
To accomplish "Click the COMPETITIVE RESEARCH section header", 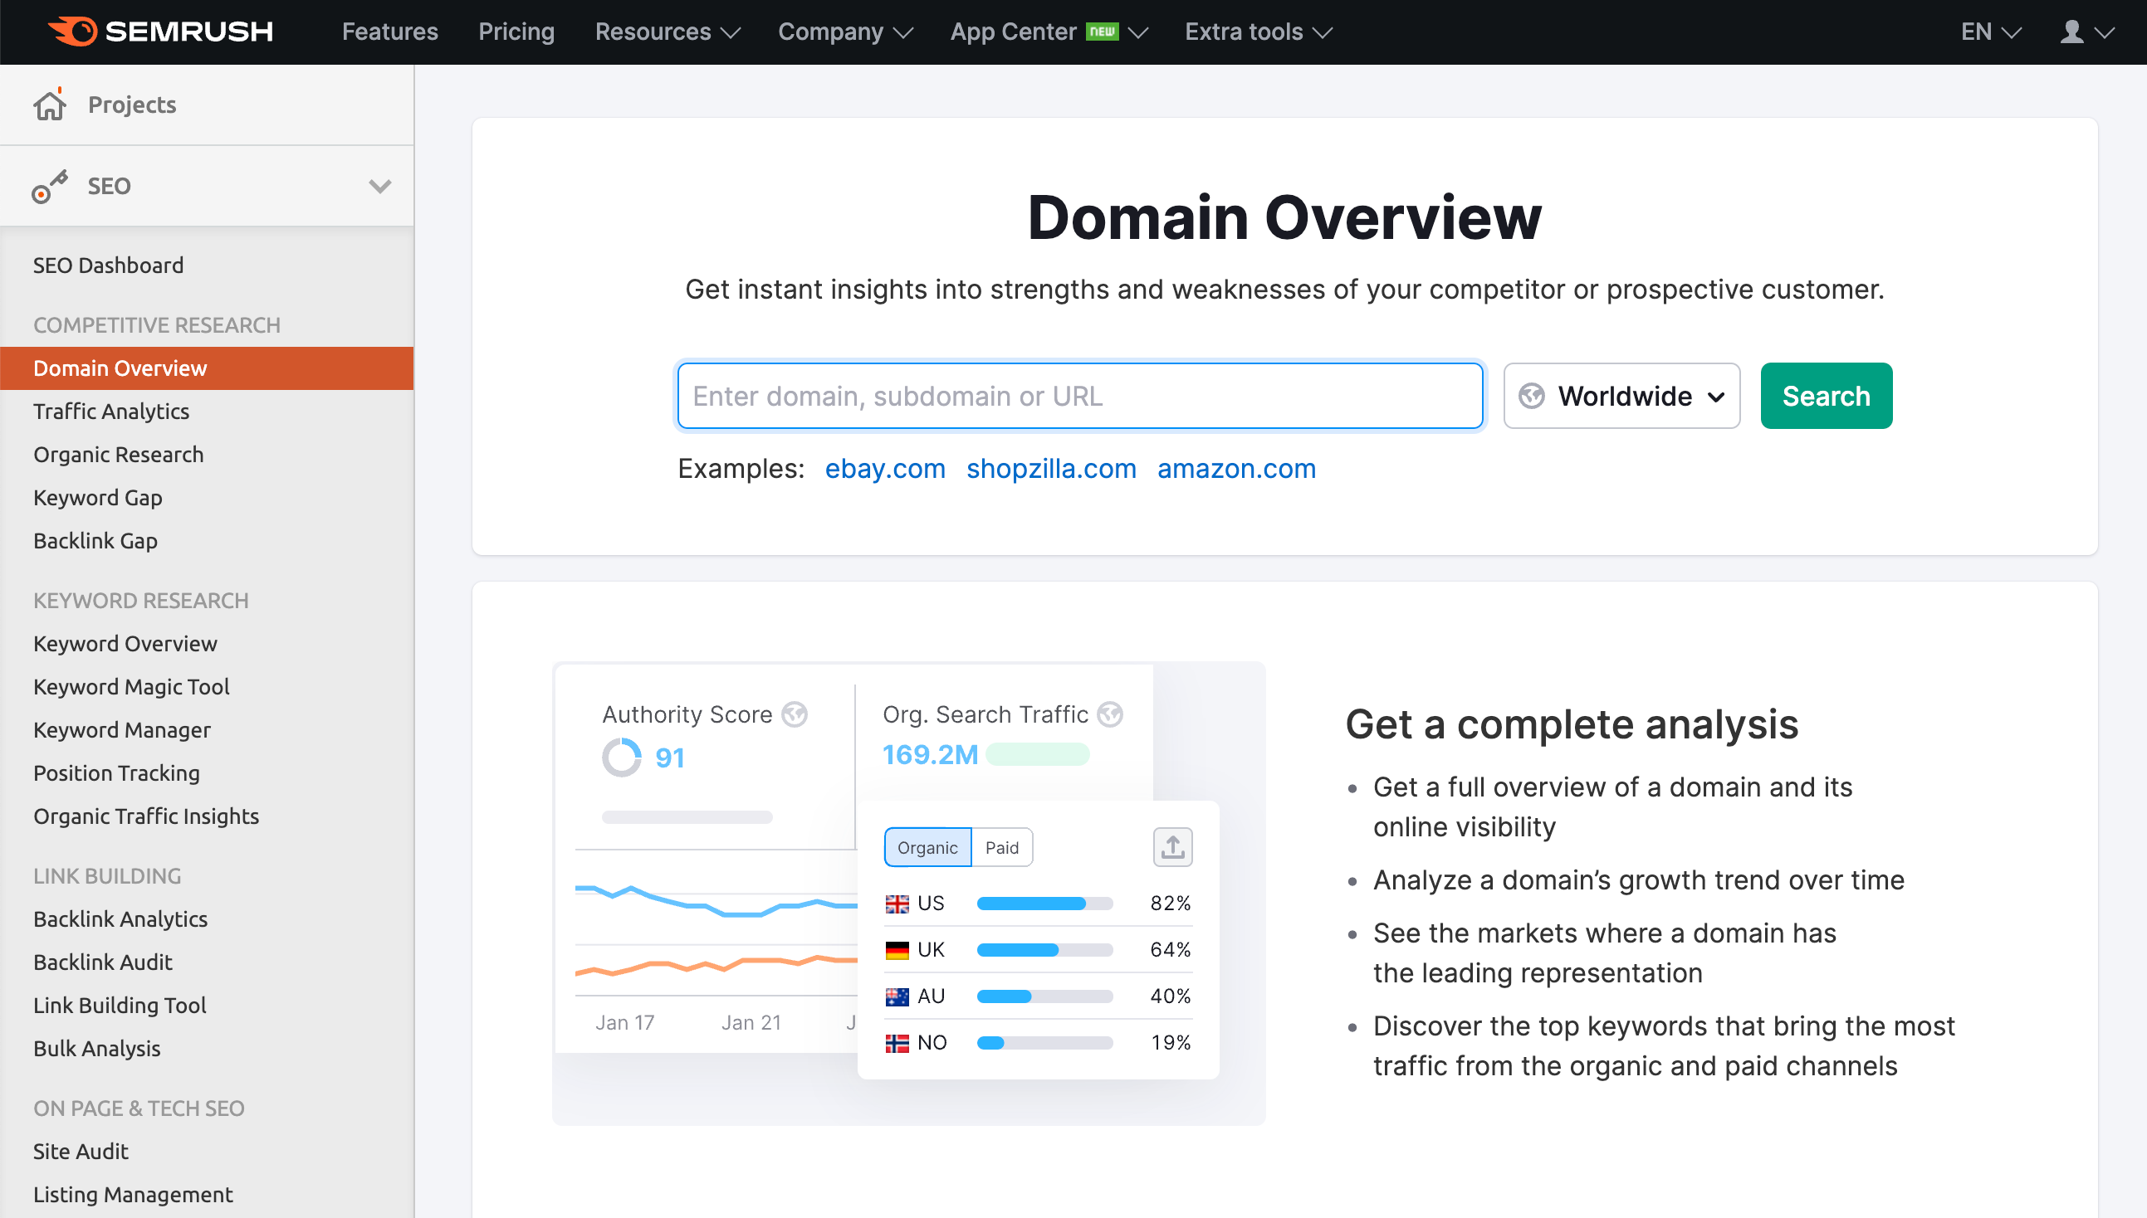I will click(158, 325).
